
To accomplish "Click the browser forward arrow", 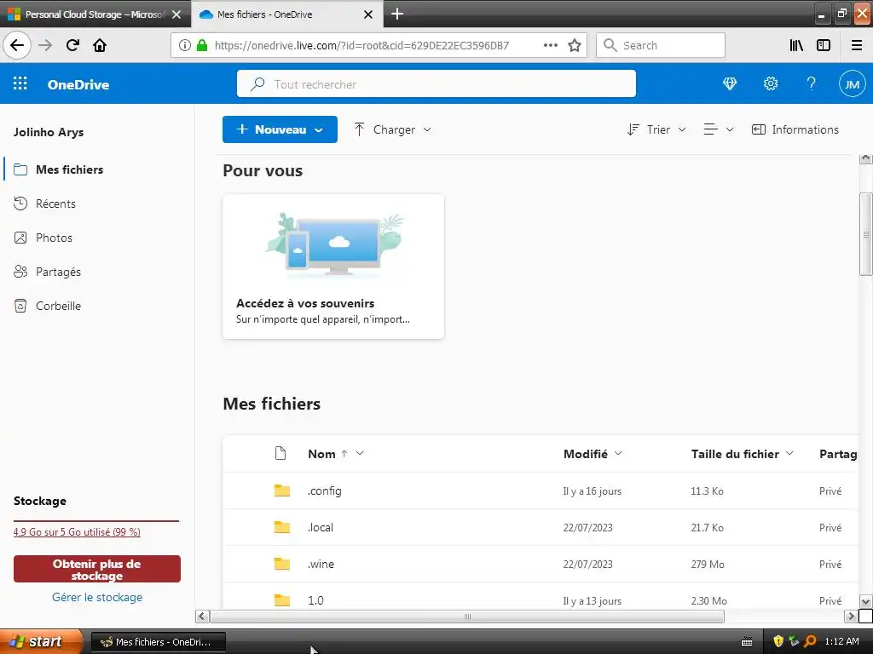I will point(45,45).
